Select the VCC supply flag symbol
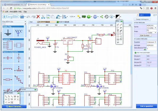Screen dimensions: 158x111 (19, 33)
